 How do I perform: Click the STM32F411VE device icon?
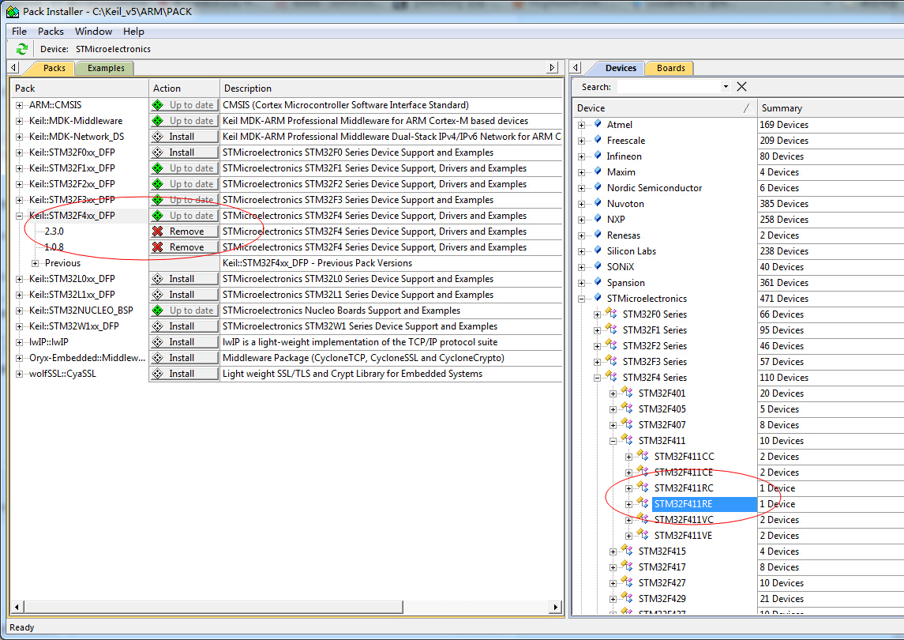tap(643, 535)
